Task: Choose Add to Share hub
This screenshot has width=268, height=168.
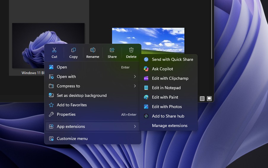Action: [x=168, y=116]
